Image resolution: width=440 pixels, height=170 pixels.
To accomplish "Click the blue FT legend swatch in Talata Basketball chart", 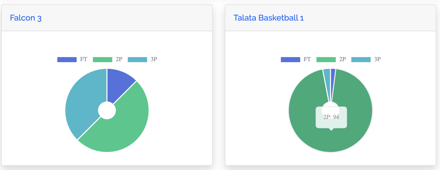I will (x=290, y=59).
